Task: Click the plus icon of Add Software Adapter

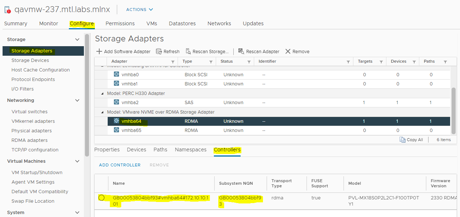Action: [99, 51]
